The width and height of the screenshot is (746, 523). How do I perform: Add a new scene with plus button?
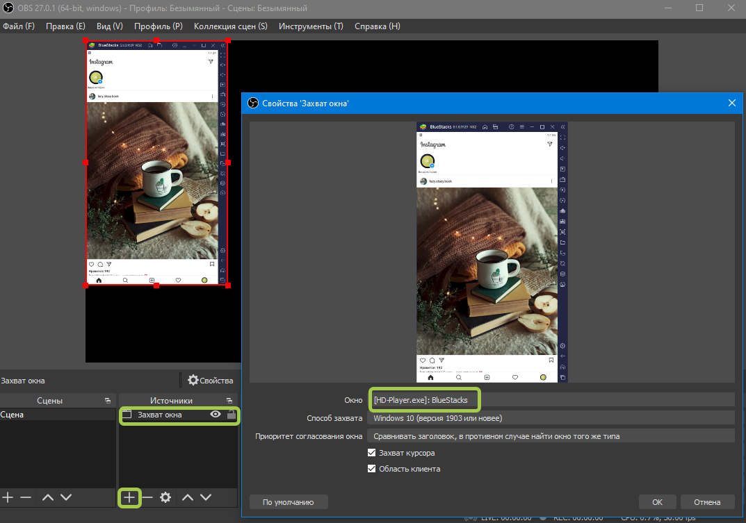[x=8, y=497]
